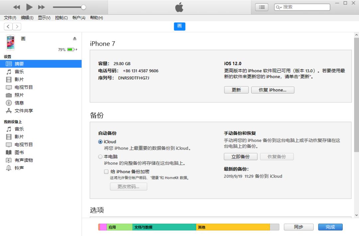Viewport: 359px width, 236px height.
Task: Click 恢复 iPhone... to restore the device
Action: (x=273, y=89)
